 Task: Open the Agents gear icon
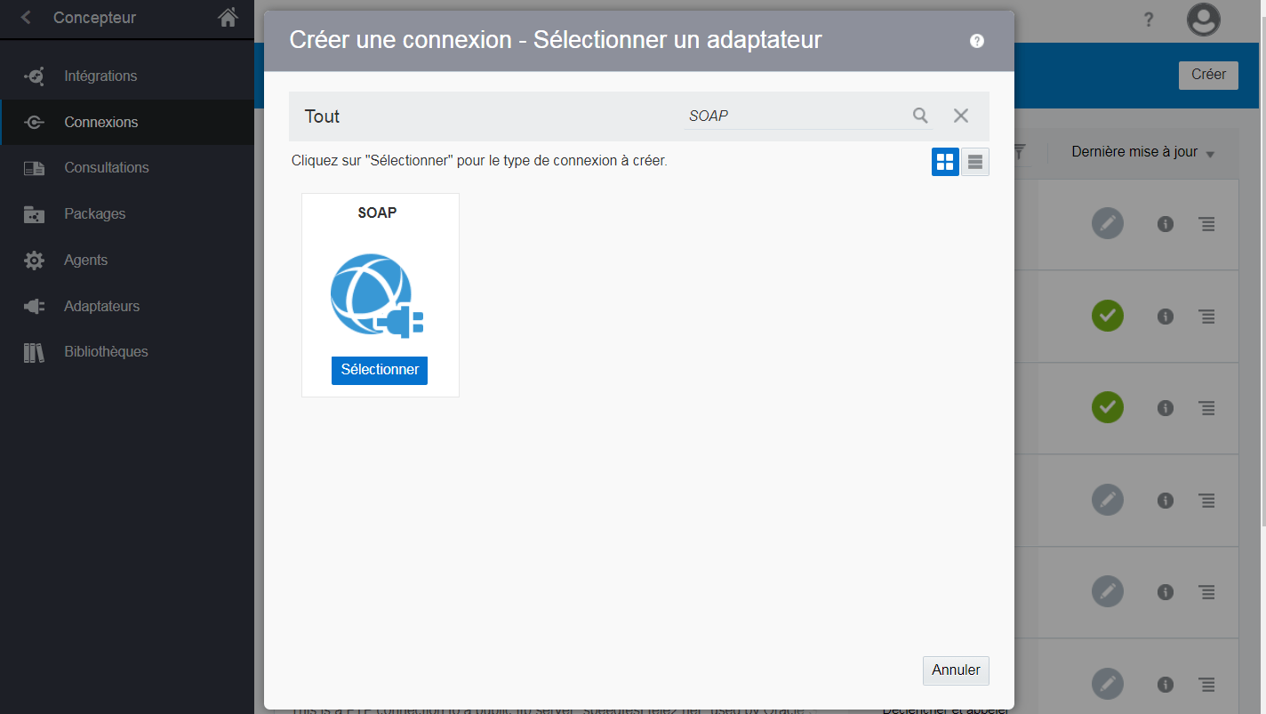tap(34, 261)
